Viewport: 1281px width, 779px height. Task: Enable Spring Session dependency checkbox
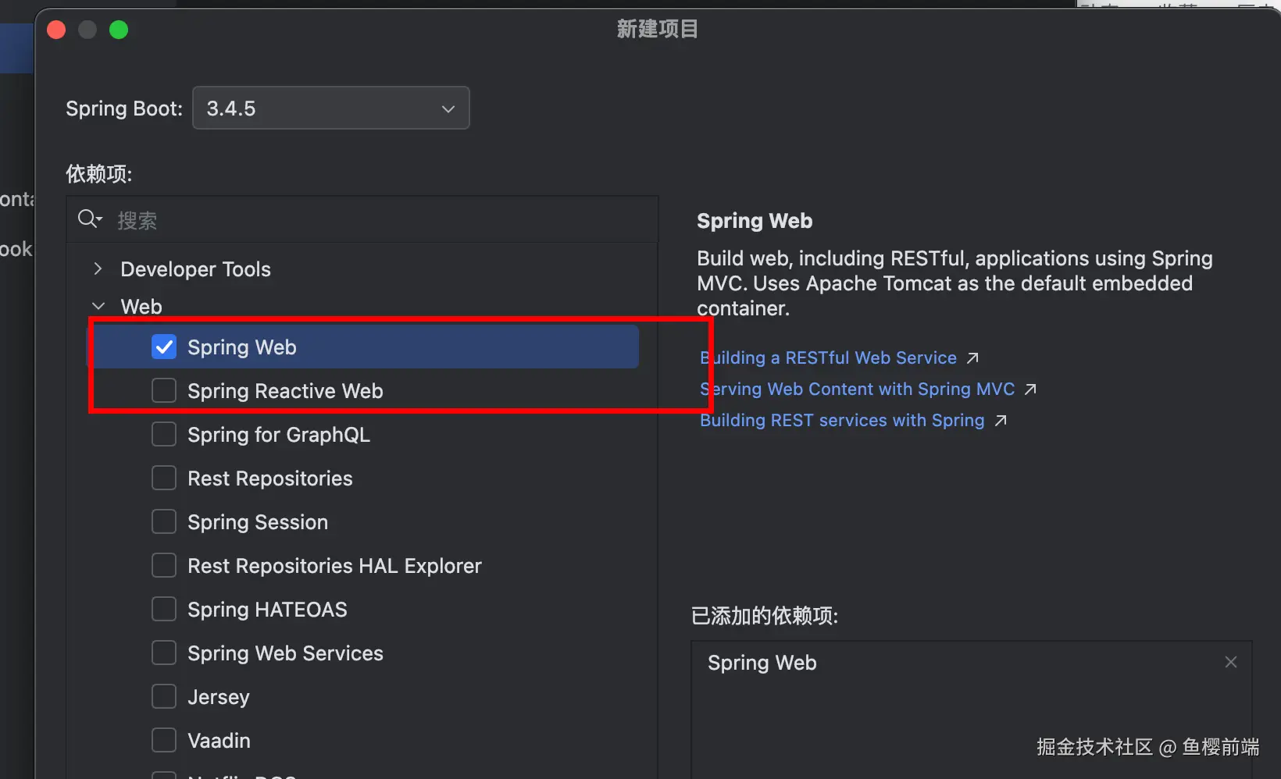pos(164,522)
